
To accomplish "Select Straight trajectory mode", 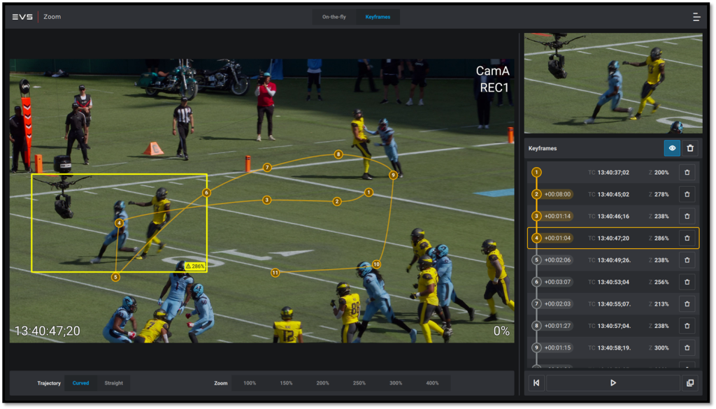I will (113, 383).
